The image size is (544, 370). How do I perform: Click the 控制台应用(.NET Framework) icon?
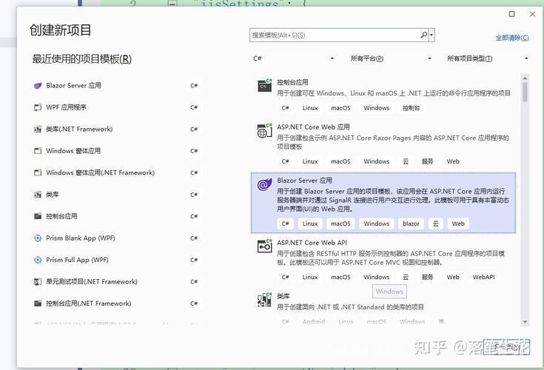[38, 303]
